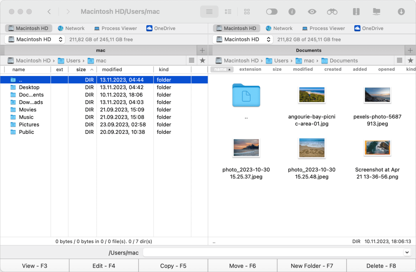Click the New Folder - F7 button
Viewport: 416px width, 272px height.
(312, 266)
